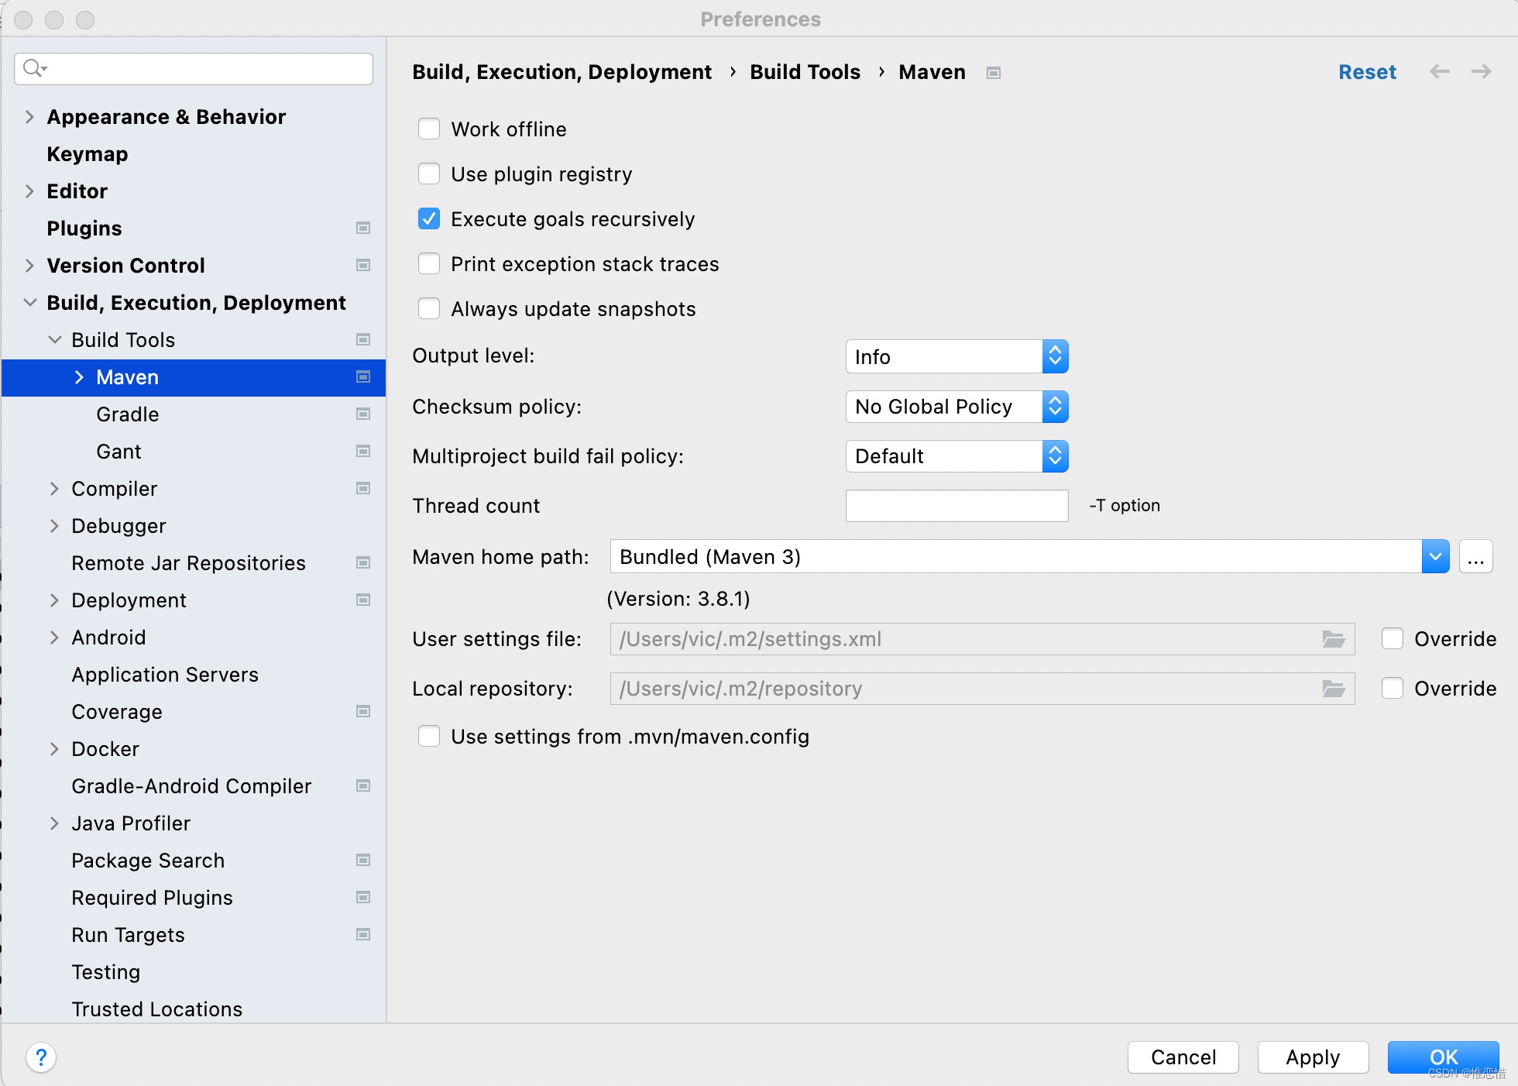Expand Maven home path dropdown arrow
This screenshot has height=1086, width=1518.
[x=1434, y=557]
